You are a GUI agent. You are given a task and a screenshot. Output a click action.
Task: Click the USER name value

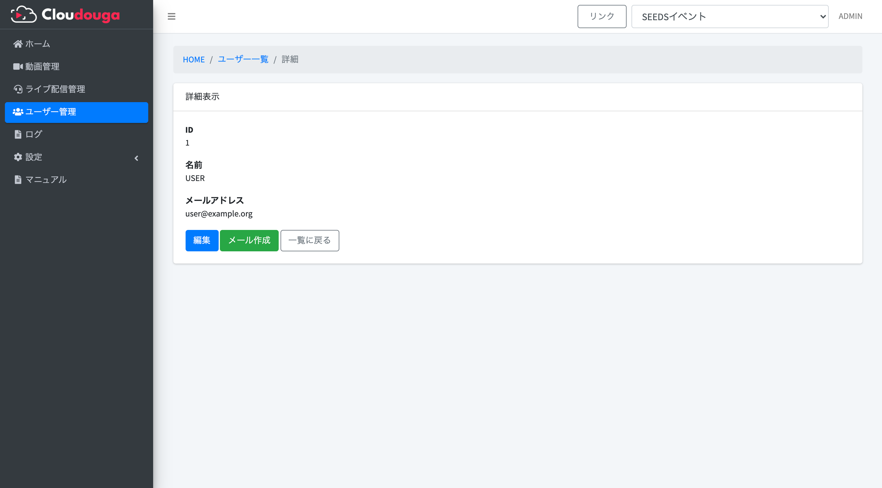pos(195,178)
